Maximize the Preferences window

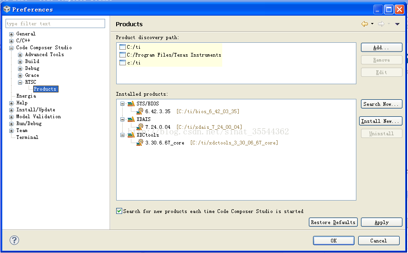pyautogui.click(x=389, y=10)
